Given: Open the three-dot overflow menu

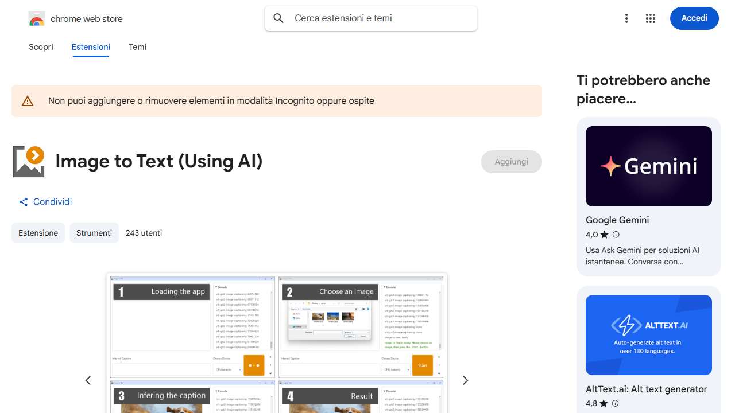Looking at the screenshot, I should coord(626,18).
